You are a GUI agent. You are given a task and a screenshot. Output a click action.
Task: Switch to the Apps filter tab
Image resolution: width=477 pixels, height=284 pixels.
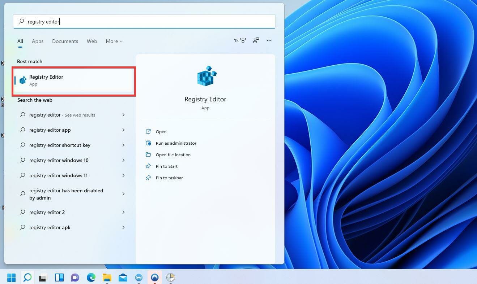click(38, 41)
